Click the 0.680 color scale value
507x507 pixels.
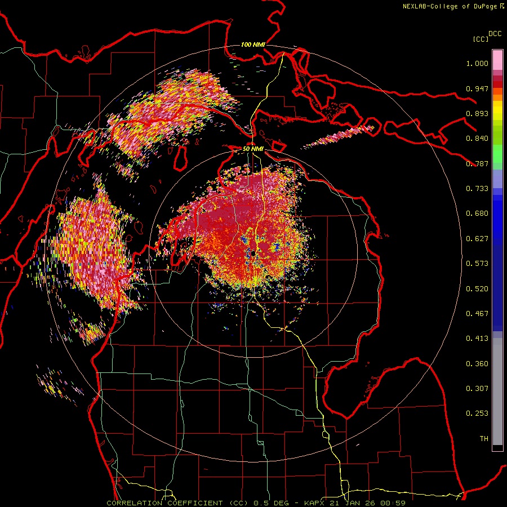click(477, 214)
